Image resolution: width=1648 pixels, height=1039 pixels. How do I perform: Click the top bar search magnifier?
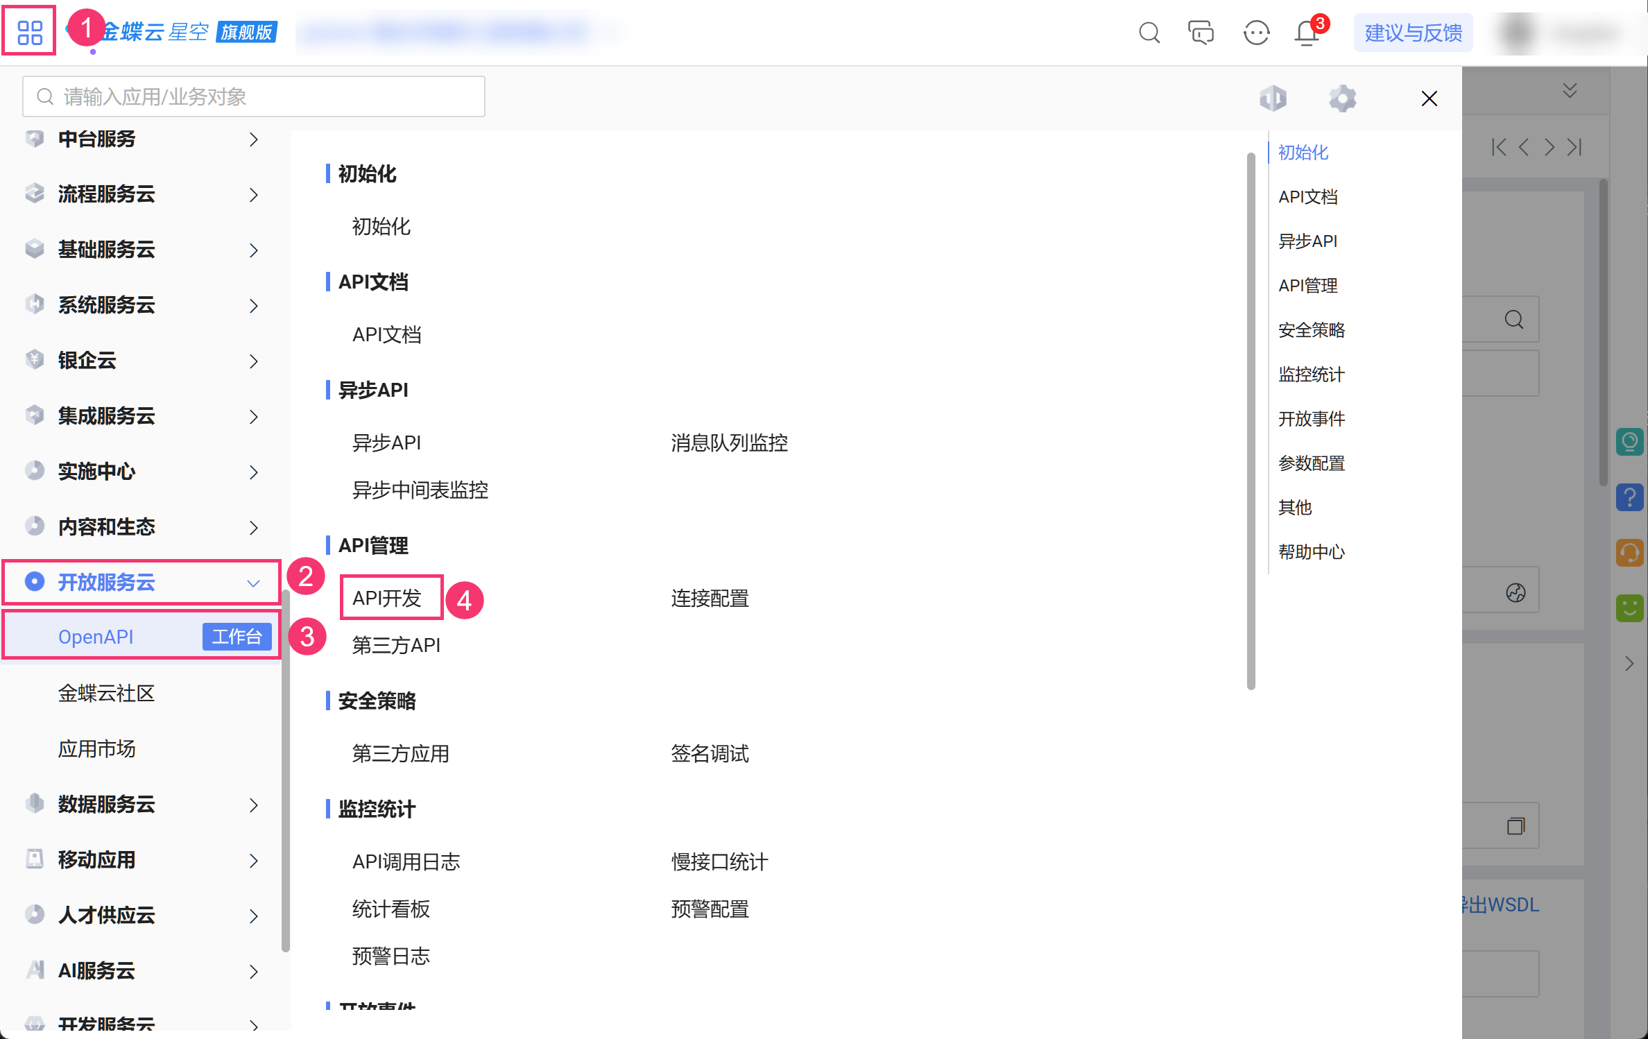click(1149, 33)
